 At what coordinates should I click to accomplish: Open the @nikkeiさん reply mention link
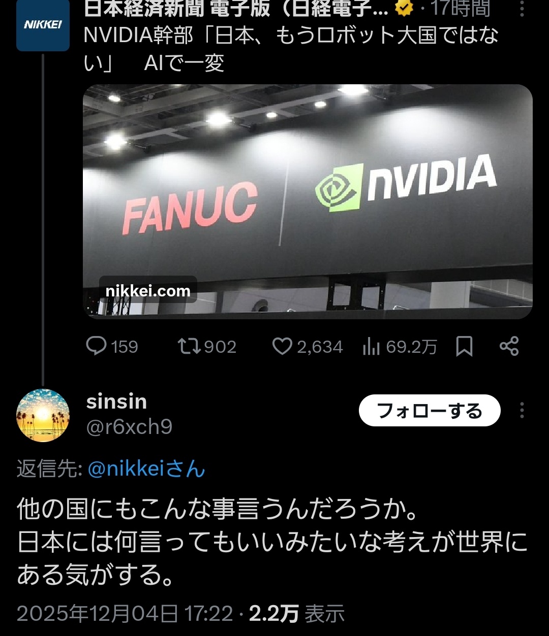(146, 469)
